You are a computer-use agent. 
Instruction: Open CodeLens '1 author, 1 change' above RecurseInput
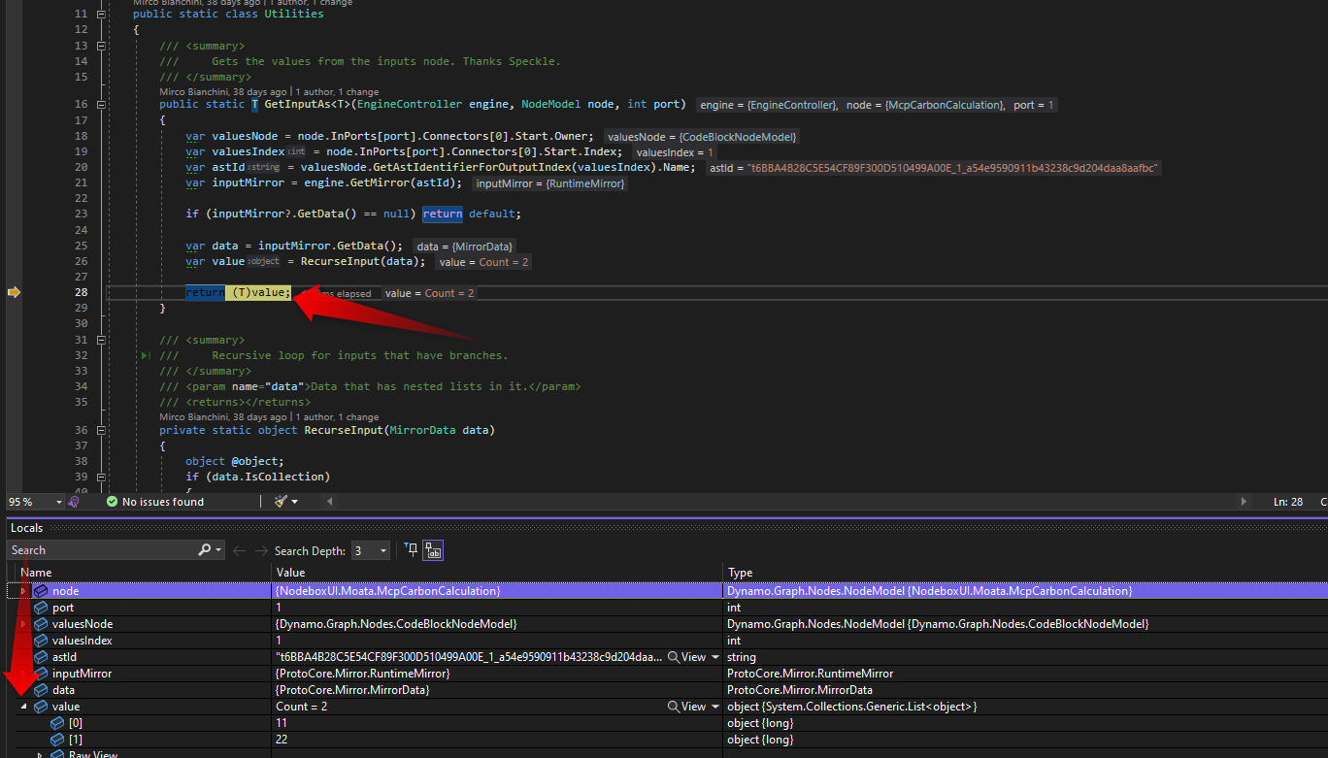click(x=337, y=417)
